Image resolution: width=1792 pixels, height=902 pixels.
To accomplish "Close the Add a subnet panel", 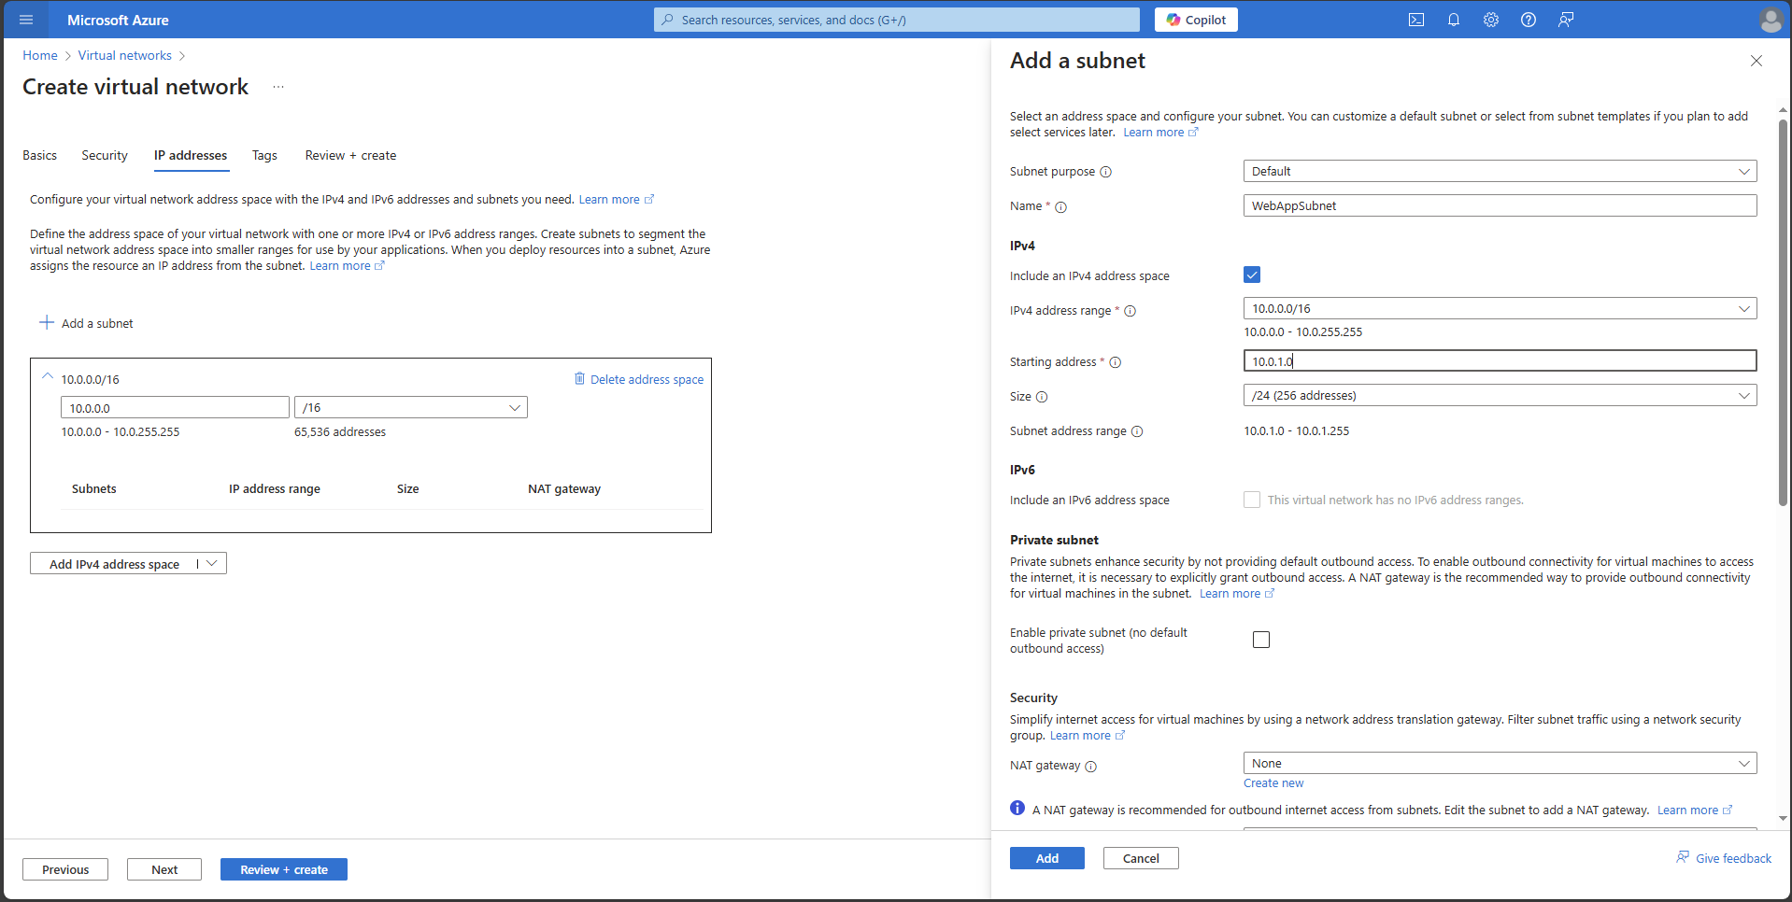I will tap(1756, 61).
